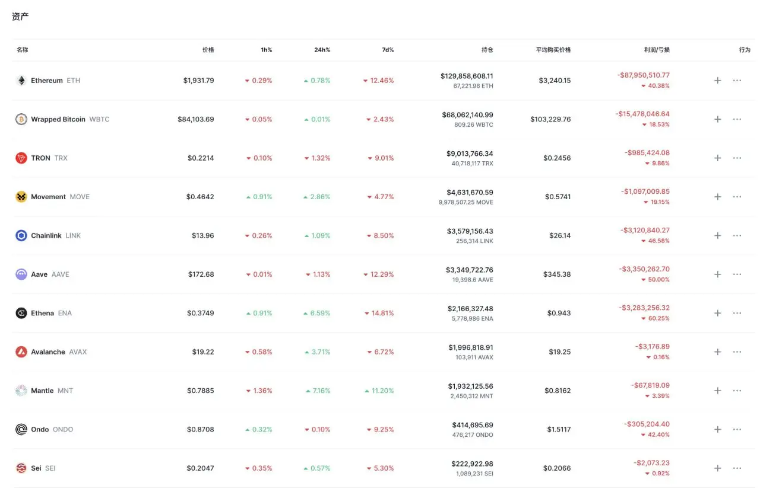760x489 pixels.
Task: Sort by the 1h% column header
Action: tap(266, 50)
